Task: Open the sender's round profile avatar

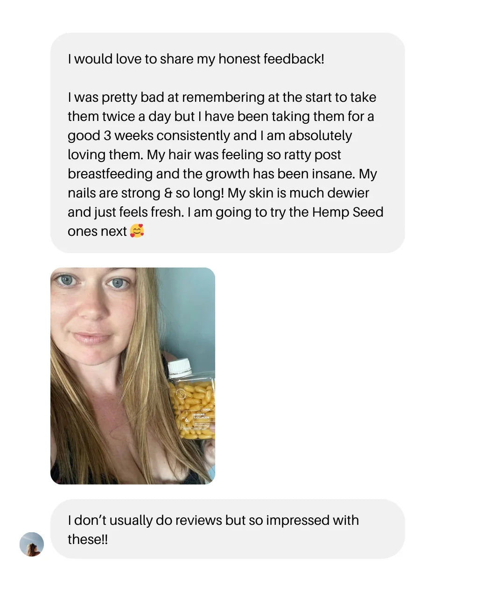Action: click(x=32, y=544)
